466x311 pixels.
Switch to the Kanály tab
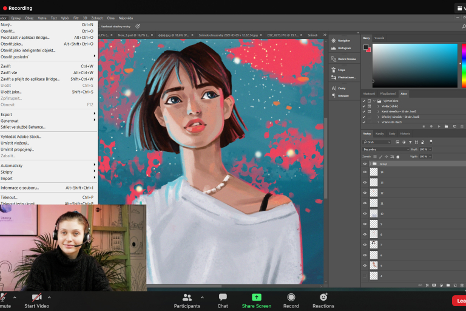(379, 133)
